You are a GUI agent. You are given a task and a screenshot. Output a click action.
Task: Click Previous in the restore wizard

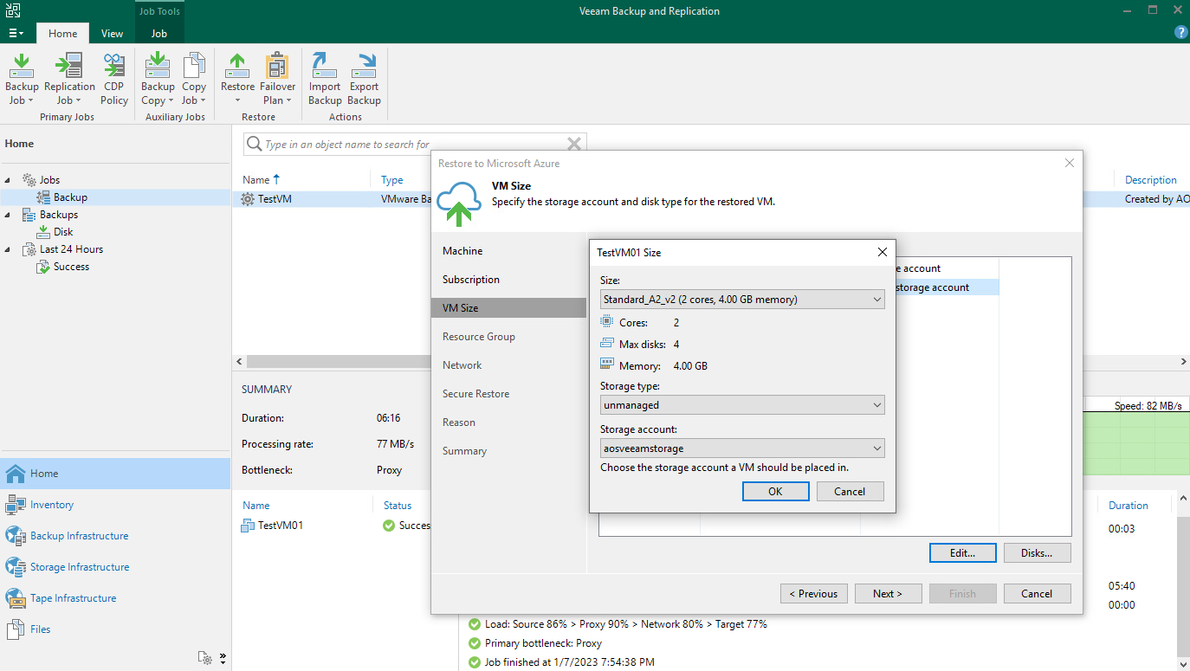pyautogui.click(x=813, y=593)
